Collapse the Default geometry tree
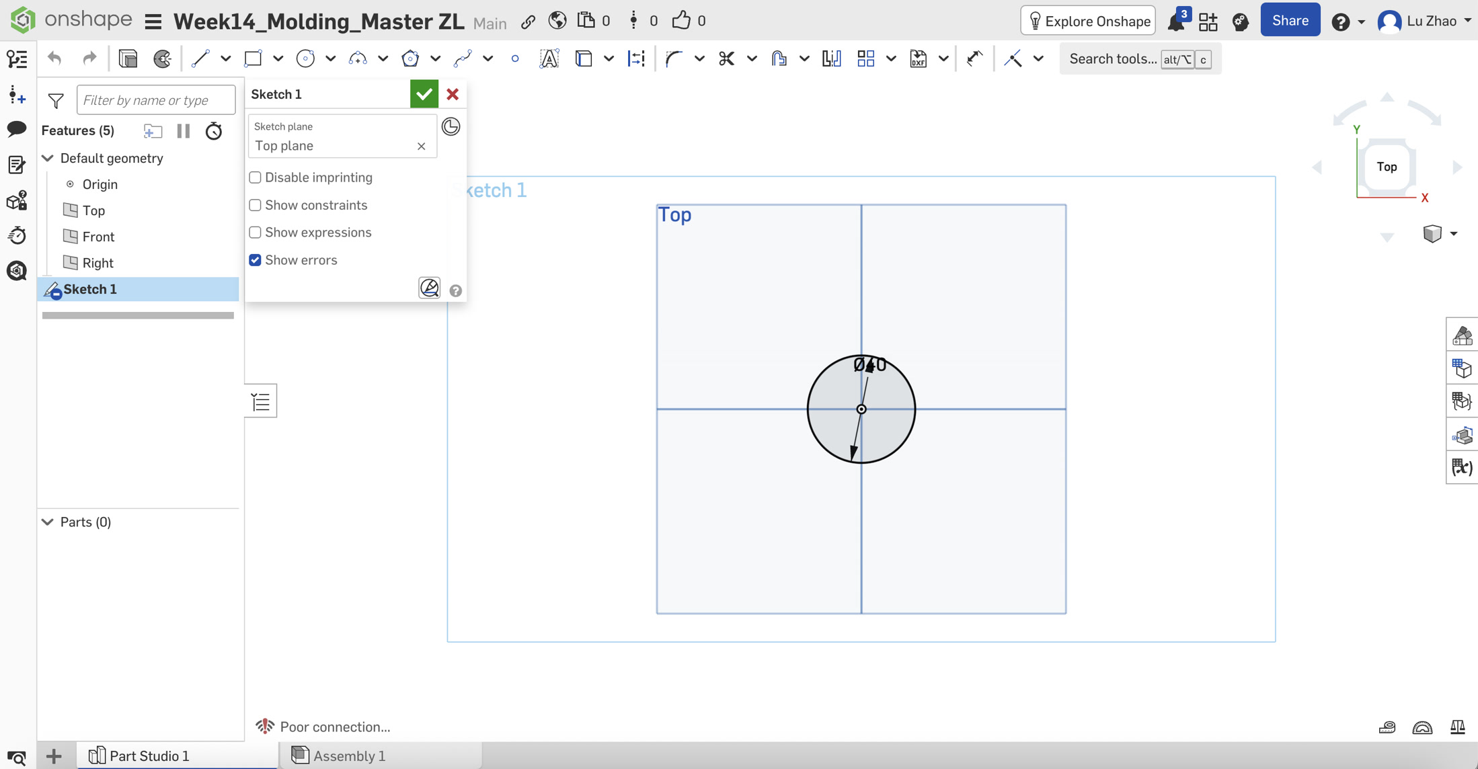Screen dimensions: 1478x769 pyautogui.click(x=48, y=158)
